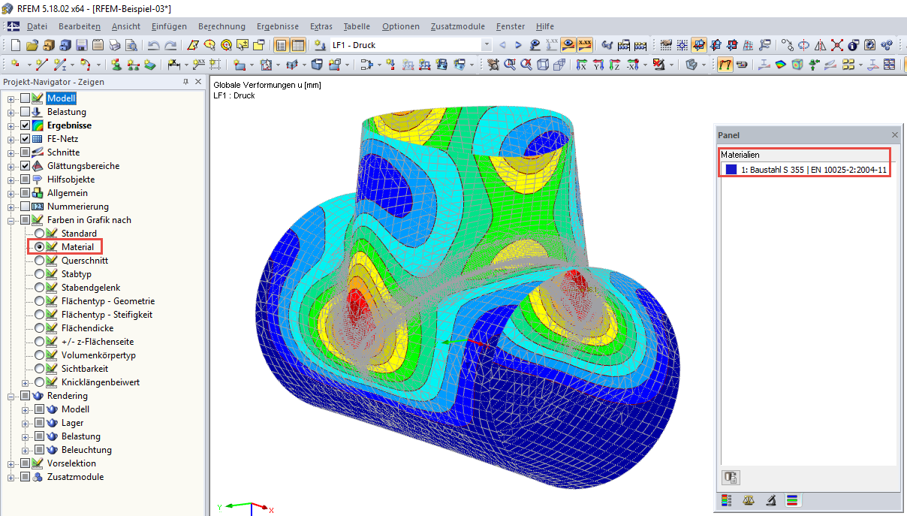Expand the Vorselektion tree node

(x=11, y=463)
